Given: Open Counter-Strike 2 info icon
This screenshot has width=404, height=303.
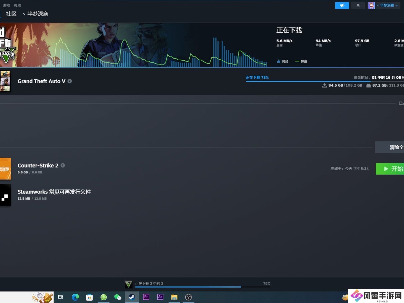Looking at the screenshot, I should [63, 166].
